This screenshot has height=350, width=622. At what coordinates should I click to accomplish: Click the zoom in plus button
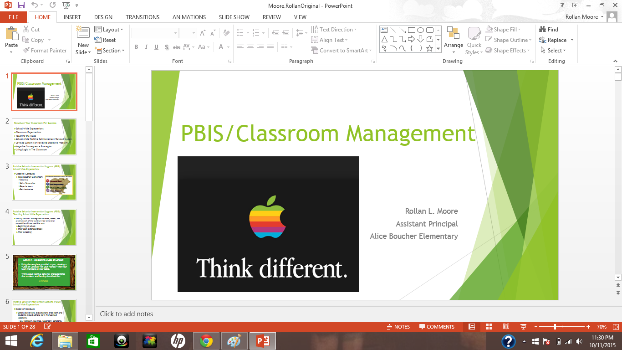(588, 327)
